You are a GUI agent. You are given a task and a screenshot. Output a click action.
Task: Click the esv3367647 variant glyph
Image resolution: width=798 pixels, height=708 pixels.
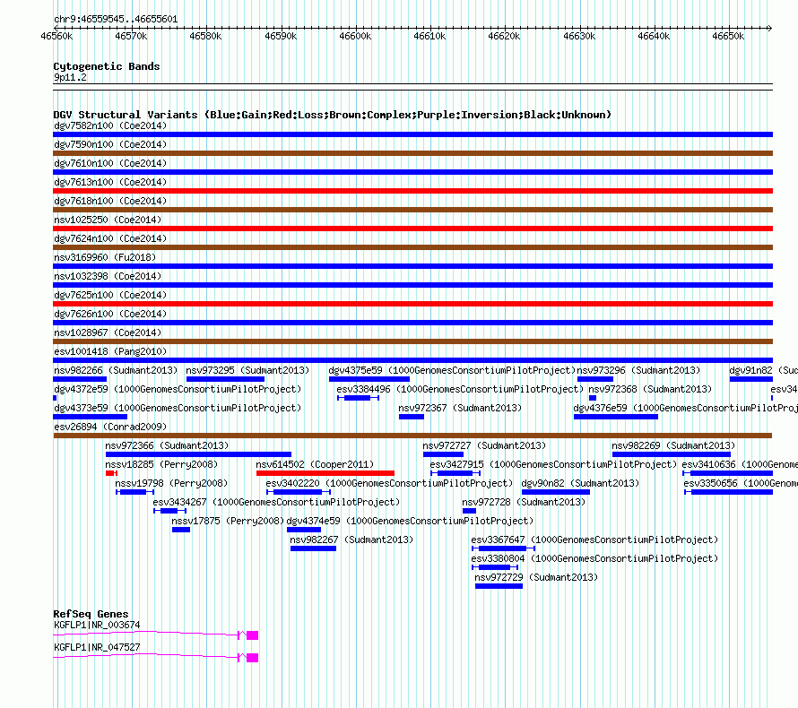coord(503,548)
